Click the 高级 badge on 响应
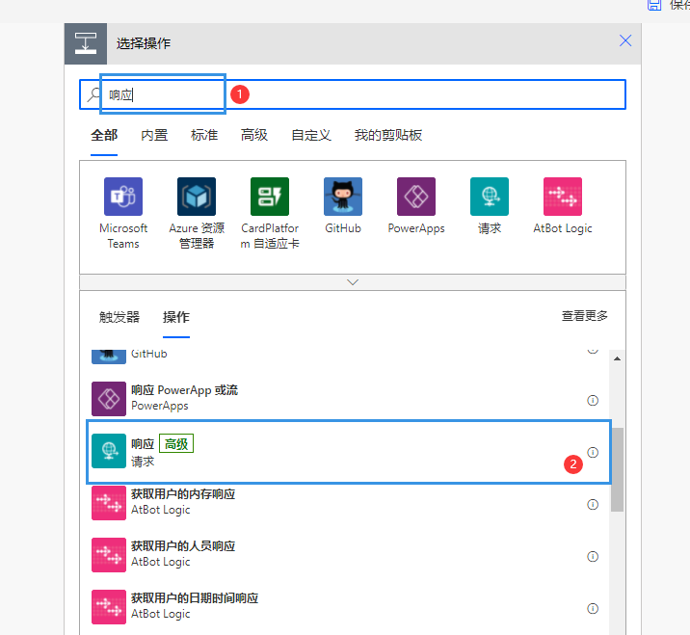 pyautogui.click(x=176, y=443)
